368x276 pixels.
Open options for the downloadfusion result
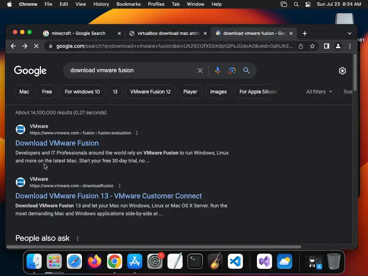click(120, 186)
